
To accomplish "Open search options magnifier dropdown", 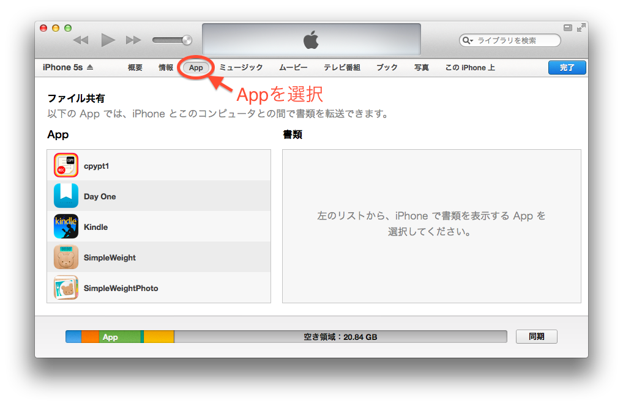I will coord(468,41).
